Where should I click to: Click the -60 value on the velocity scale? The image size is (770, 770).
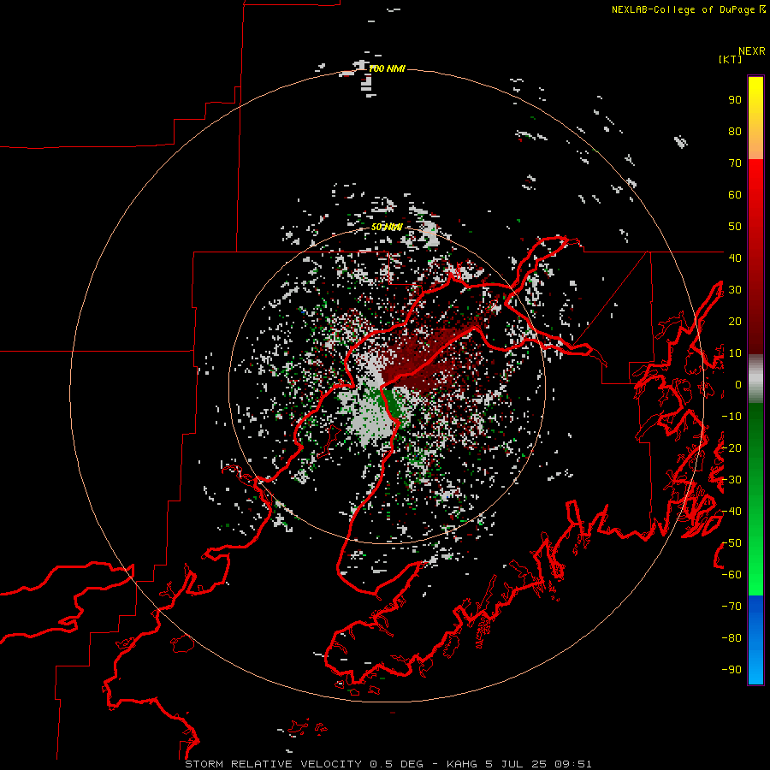pyautogui.click(x=731, y=575)
